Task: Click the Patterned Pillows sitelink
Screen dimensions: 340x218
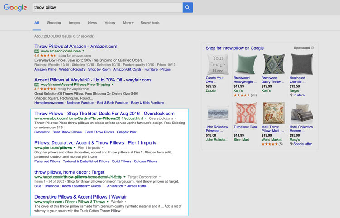Action: click(x=47, y=161)
